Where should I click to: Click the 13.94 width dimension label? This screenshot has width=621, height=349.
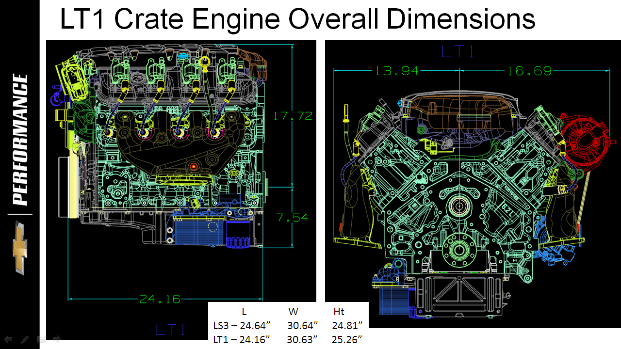396,71
